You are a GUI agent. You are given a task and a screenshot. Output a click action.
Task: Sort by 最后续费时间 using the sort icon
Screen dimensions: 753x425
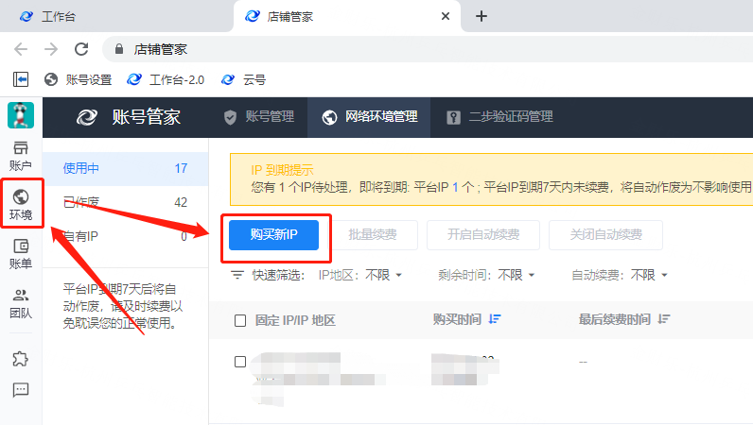pos(664,319)
